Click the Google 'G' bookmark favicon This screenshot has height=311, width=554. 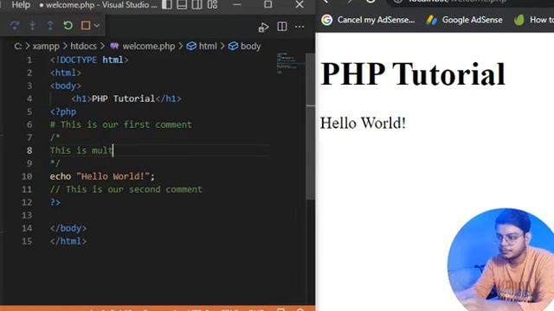click(327, 20)
